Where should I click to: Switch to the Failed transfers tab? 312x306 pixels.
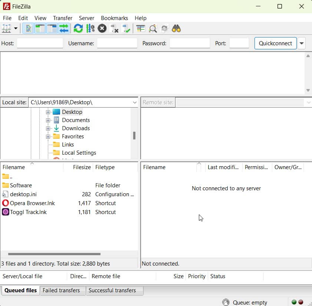61,290
